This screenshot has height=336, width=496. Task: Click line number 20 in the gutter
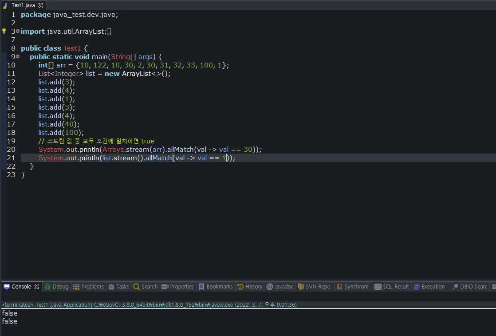tap(11, 149)
